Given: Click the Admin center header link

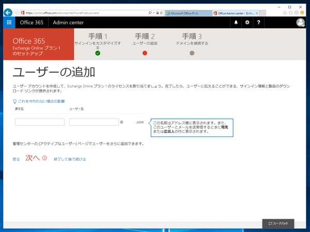Looking at the screenshot, I should click(x=68, y=23).
